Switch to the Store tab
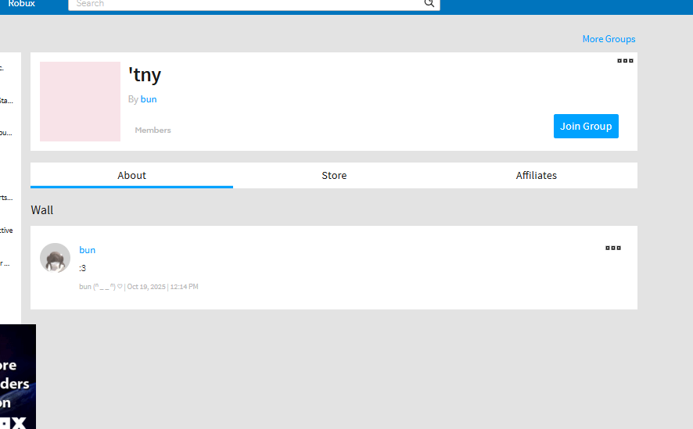The height and width of the screenshot is (429, 693). point(334,175)
